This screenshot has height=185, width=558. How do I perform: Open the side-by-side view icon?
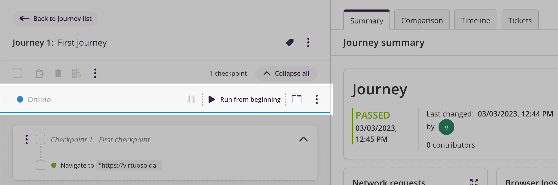coord(297,99)
